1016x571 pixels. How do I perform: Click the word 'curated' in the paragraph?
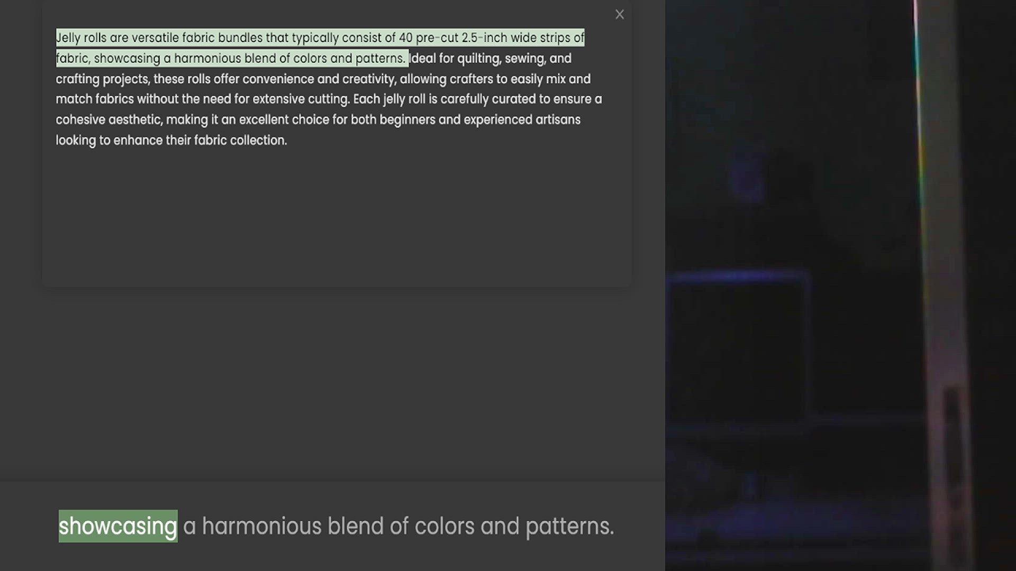(x=514, y=99)
